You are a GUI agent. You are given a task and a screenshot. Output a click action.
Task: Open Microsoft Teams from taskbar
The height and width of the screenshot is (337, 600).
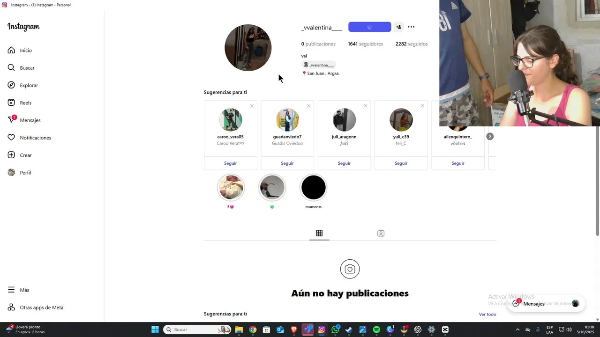point(307,330)
